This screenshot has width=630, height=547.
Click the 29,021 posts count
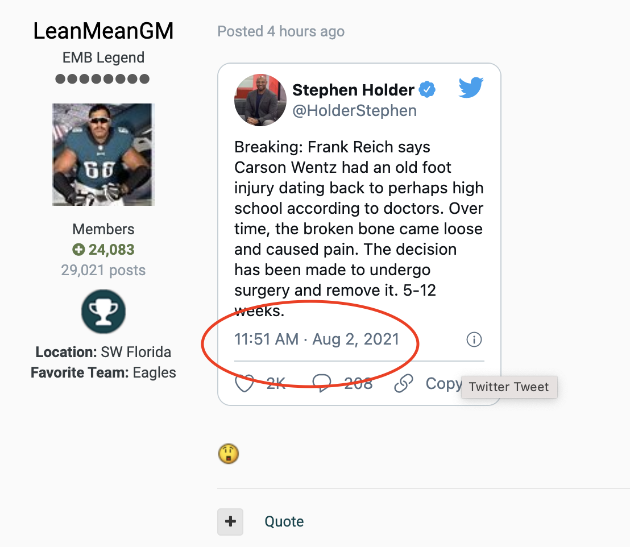pos(103,270)
